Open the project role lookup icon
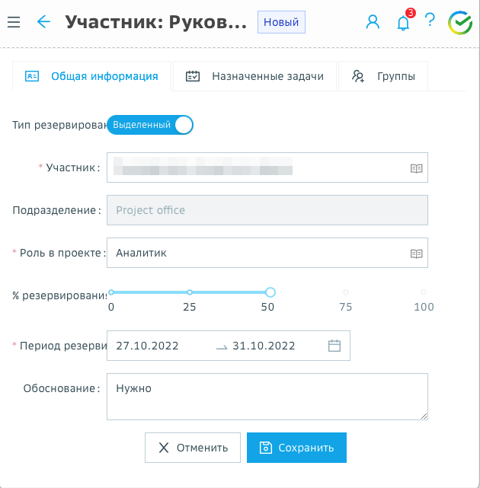This screenshot has height=488, width=480. [x=416, y=254]
